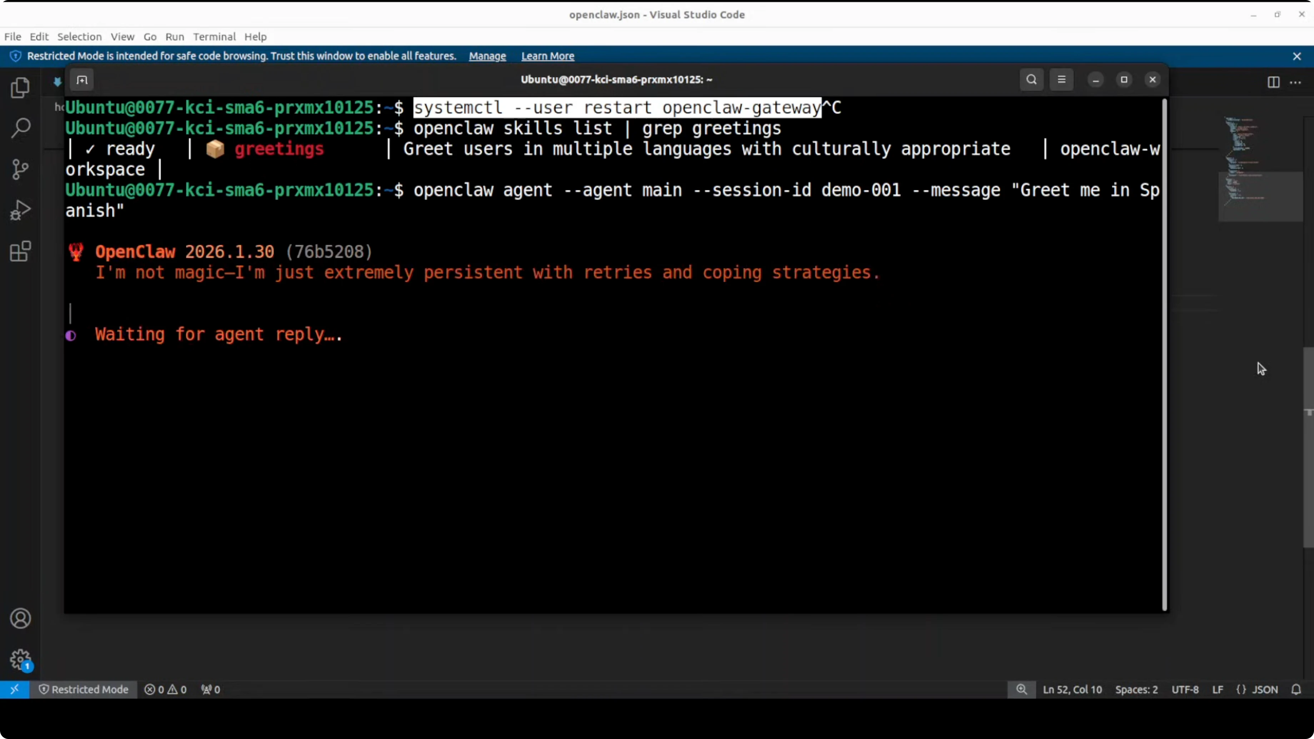Open the Explorer view in the activity bar

click(x=20, y=88)
